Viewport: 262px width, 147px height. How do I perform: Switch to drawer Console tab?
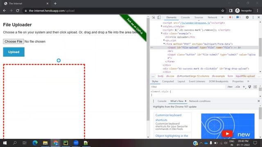tap(162, 101)
